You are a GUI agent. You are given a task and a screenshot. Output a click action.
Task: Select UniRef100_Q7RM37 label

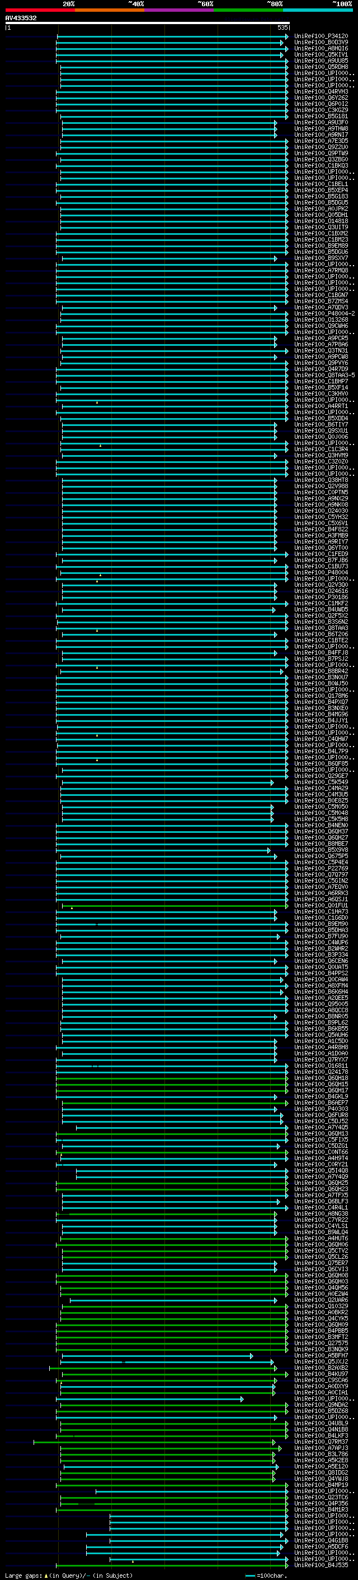pyautogui.click(x=321, y=1442)
